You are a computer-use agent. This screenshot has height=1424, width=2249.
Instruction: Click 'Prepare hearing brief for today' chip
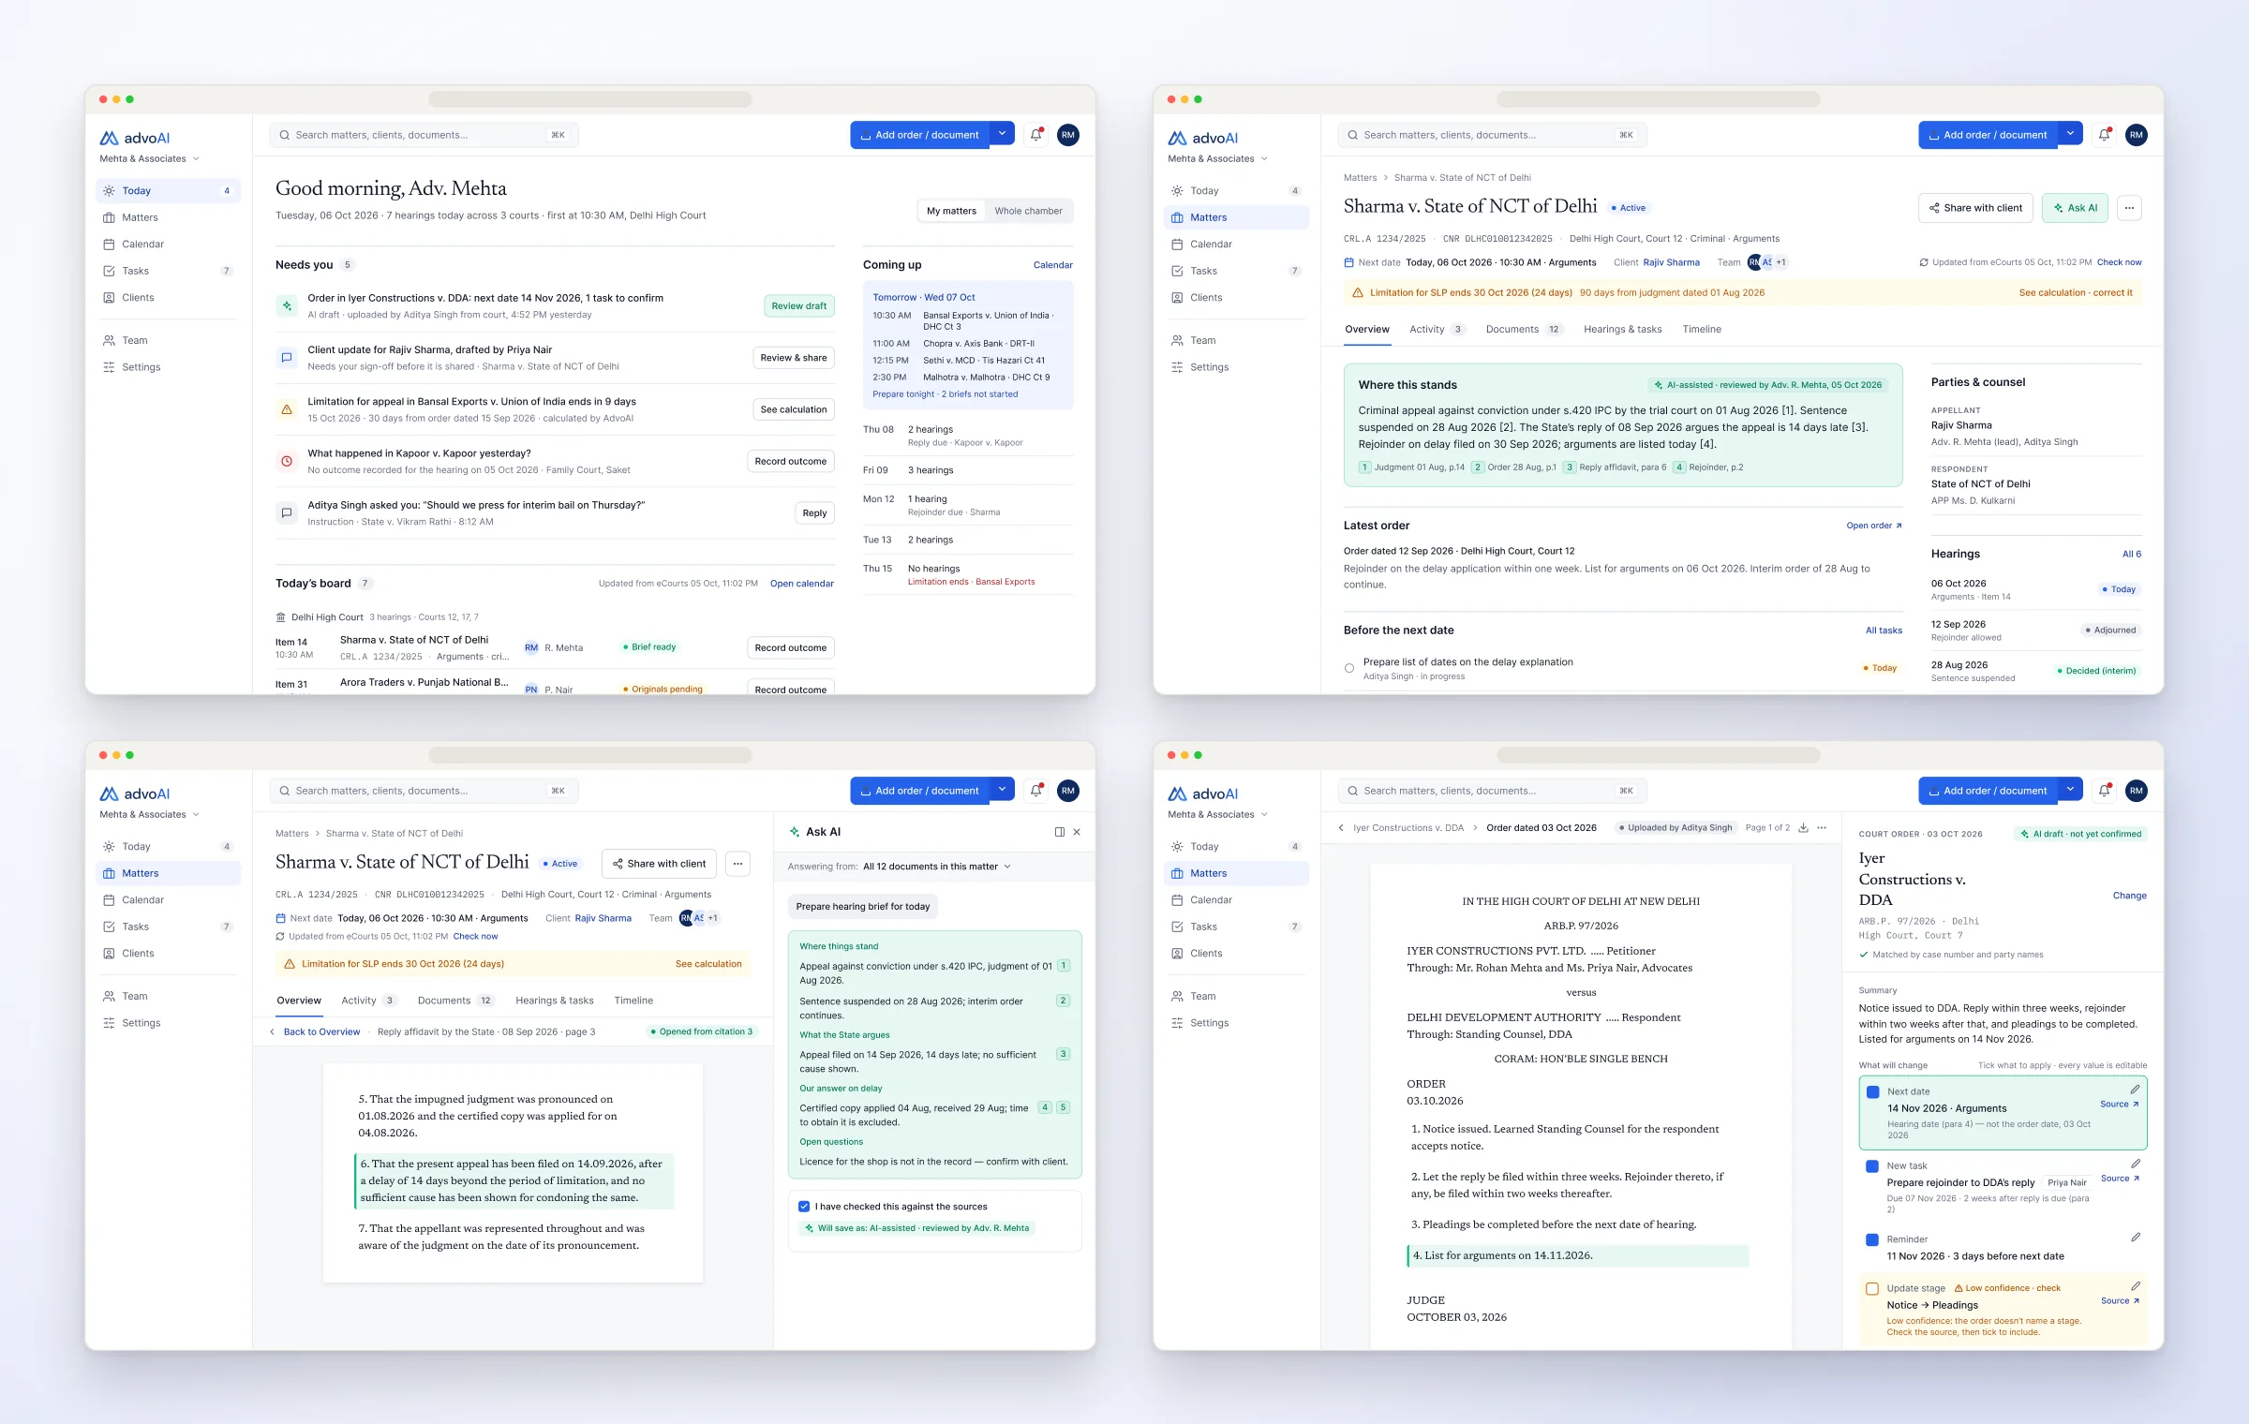[x=862, y=907]
